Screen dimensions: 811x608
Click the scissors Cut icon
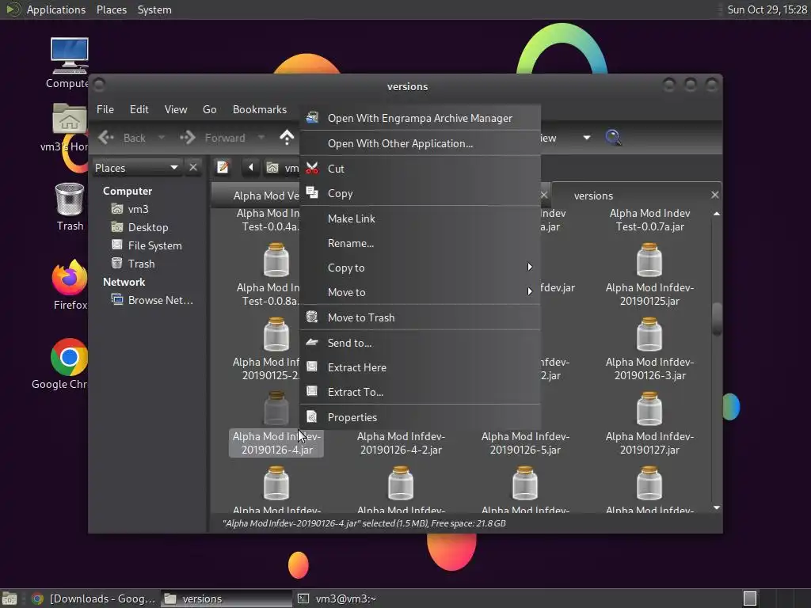click(312, 168)
